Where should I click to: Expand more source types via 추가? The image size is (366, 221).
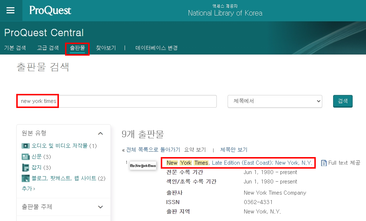tap(28, 188)
